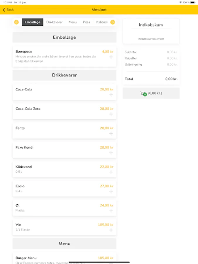Image resolution: width=198 pixels, height=264 pixels.
Task: Add Fanta to cart using plus
Action: [111, 133]
